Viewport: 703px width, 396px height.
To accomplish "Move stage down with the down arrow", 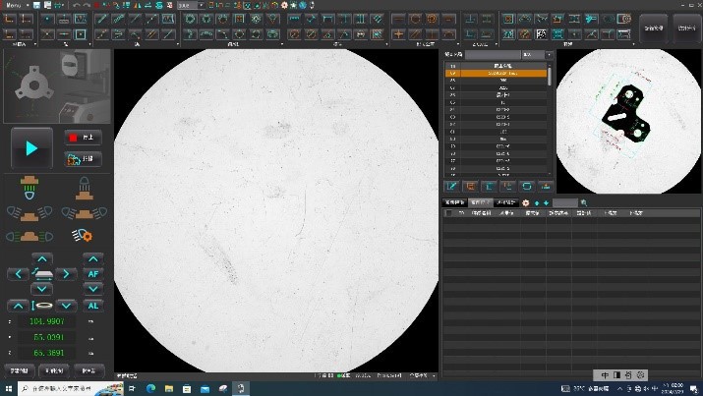I will click(42, 289).
